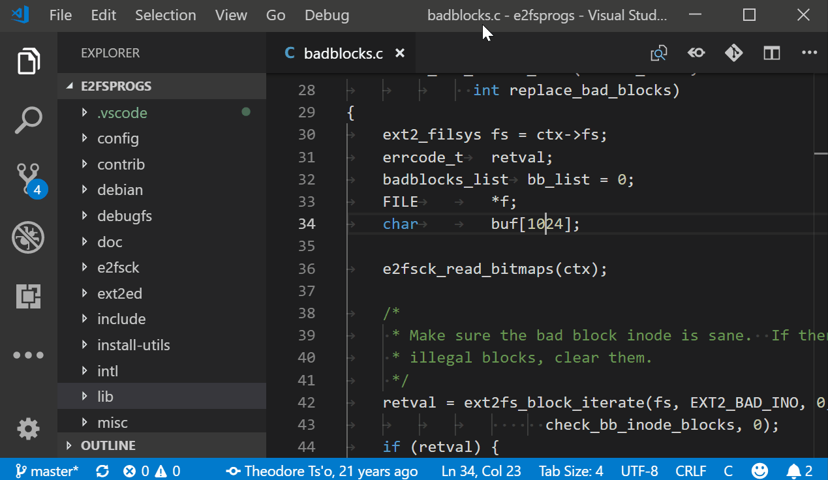Viewport: 828px width, 480px height.
Task: Click the VS Code logo icon
Action: coord(20,14)
